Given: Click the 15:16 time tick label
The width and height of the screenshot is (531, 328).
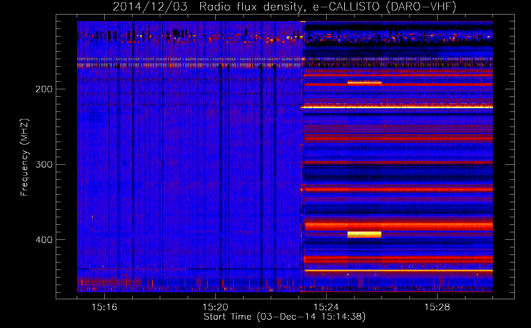Looking at the screenshot, I should click(x=104, y=307).
